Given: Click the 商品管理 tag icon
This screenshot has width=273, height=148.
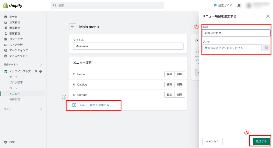Looking at the screenshot, I should click(x=6, y=28).
